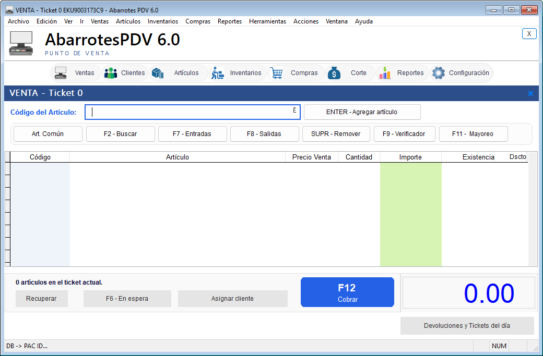Click the Código column header
The height and width of the screenshot is (356, 543).
(40, 157)
